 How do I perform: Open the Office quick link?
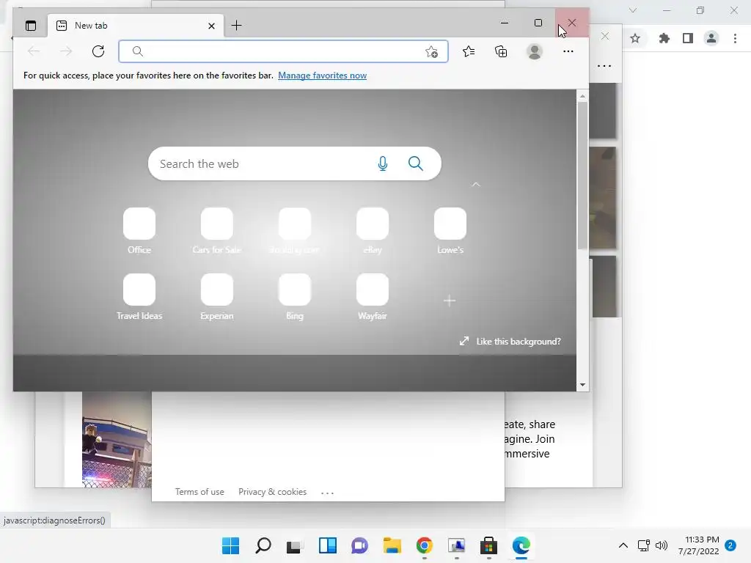(x=139, y=231)
